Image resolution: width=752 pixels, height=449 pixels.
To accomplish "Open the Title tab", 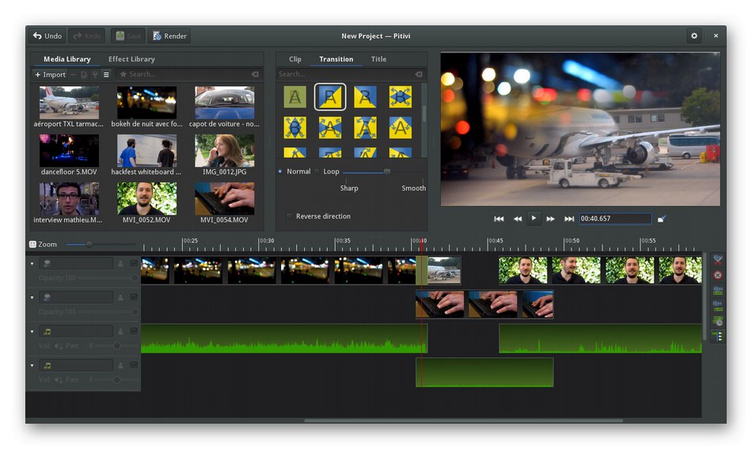I will [x=378, y=59].
